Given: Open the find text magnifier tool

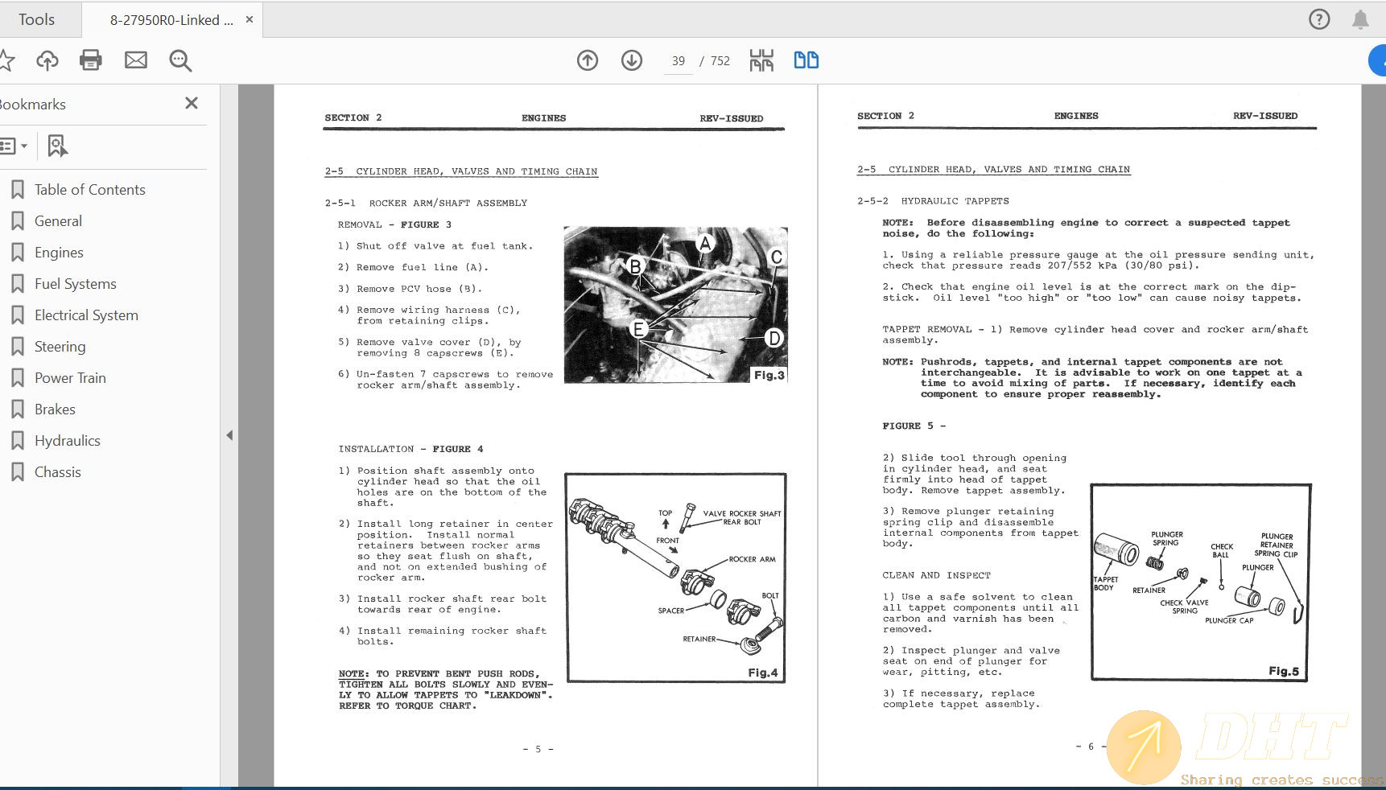Looking at the screenshot, I should [x=180, y=60].
